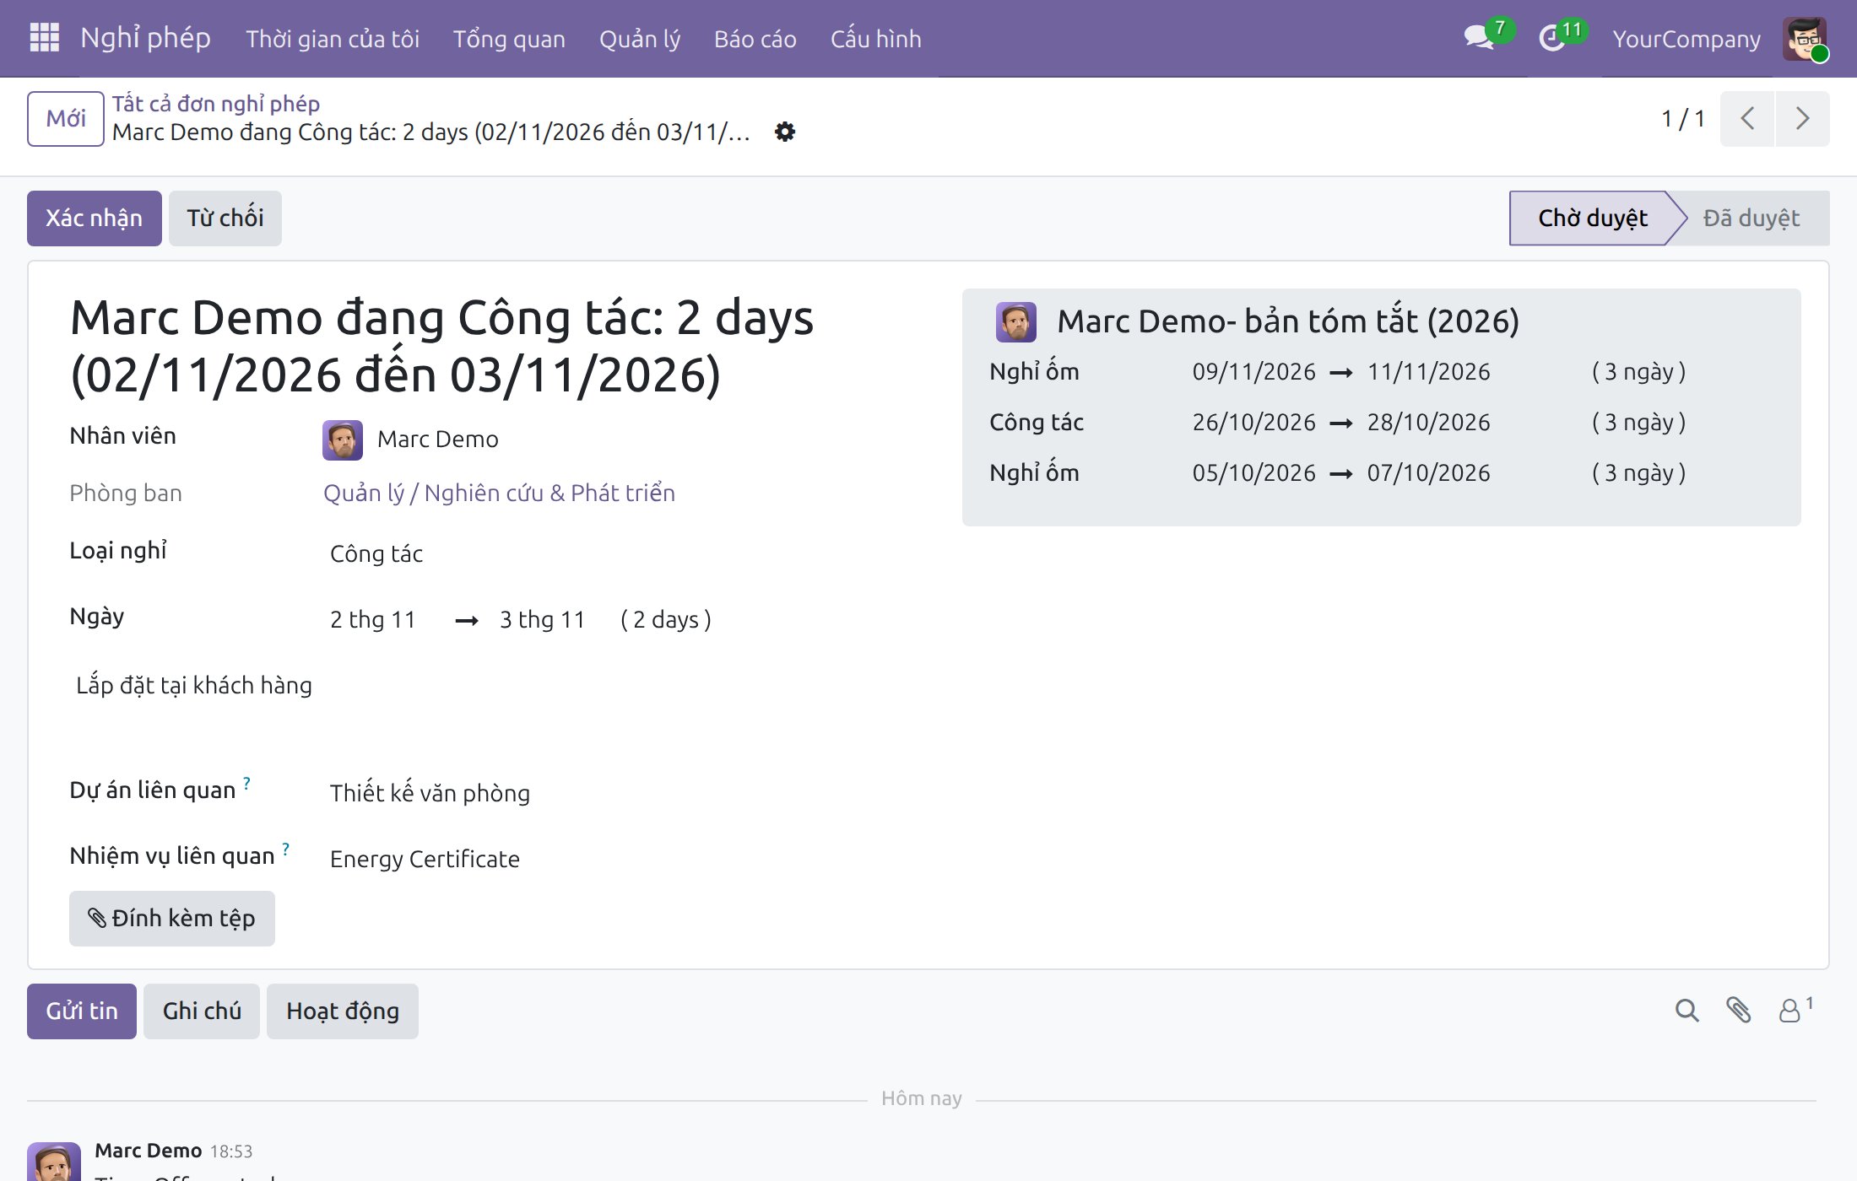Open the Tổng quan menu
The width and height of the screenshot is (1857, 1181).
(509, 39)
